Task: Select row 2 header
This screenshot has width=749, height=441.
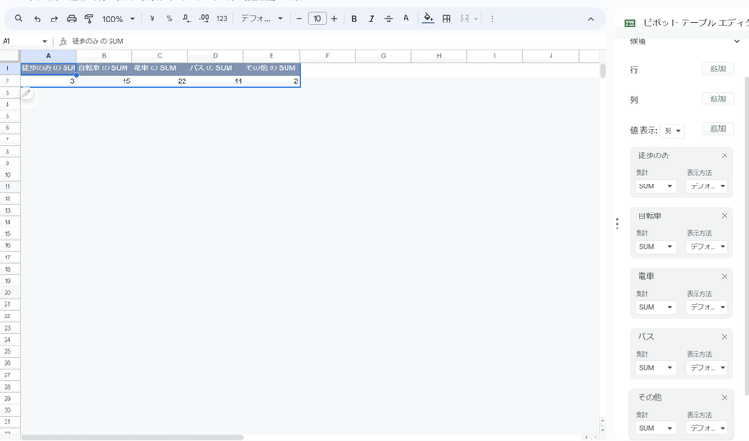Action: click(x=9, y=81)
